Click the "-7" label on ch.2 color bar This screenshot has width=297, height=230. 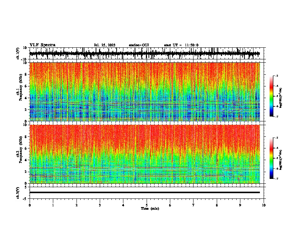point(277,179)
